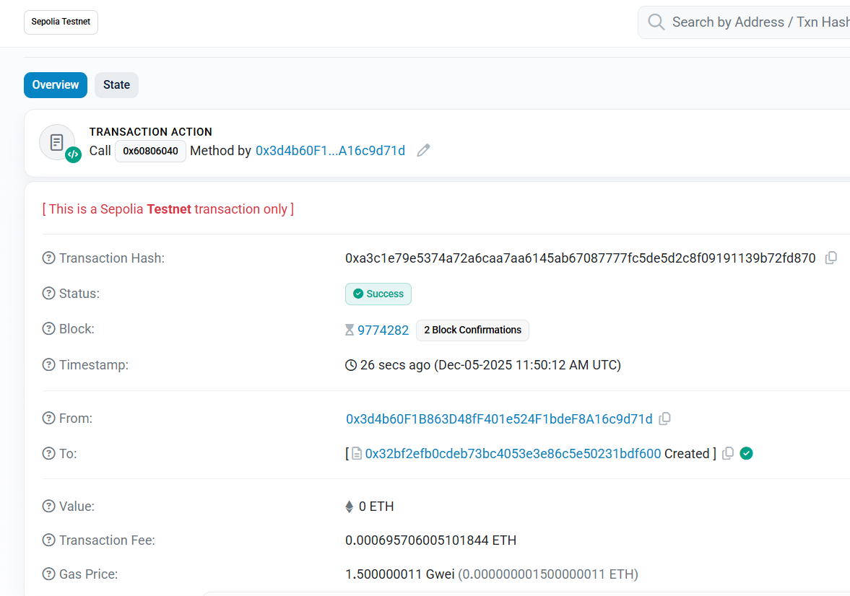Click help icon beside Timestamp label

49,364
